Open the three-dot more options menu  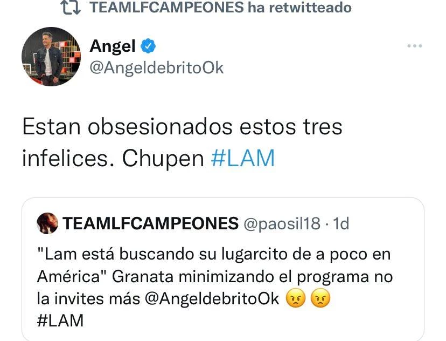click(414, 46)
